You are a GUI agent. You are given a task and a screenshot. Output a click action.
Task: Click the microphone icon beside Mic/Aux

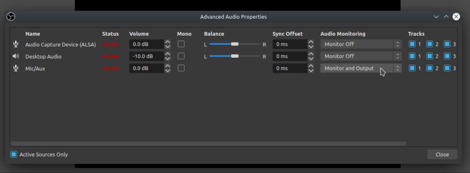(x=16, y=68)
